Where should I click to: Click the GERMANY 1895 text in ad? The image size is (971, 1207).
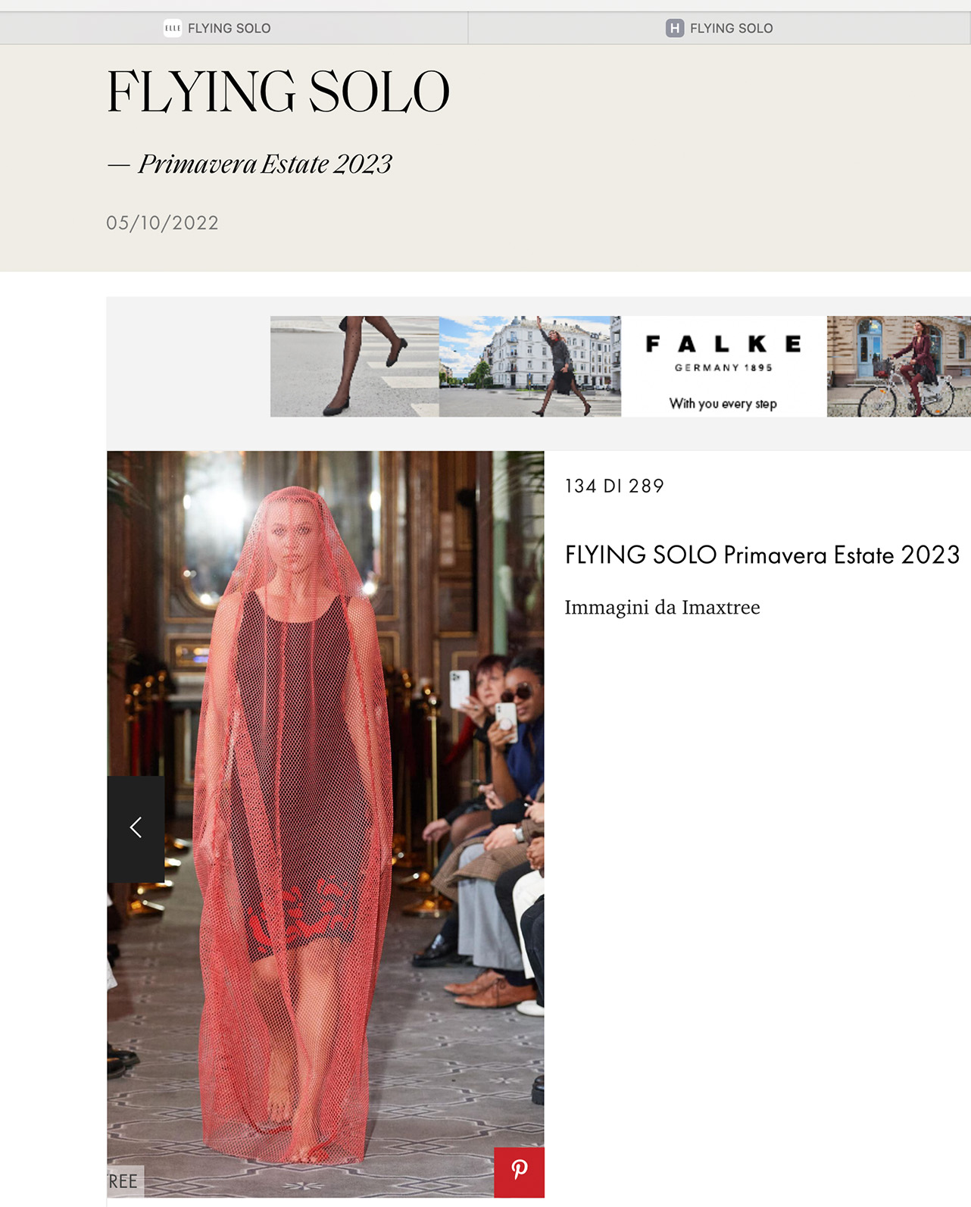point(723,367)
